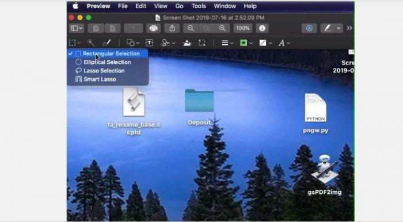Click the Print toolbar icon
Viewport: 403px width, 222px height.
pyautogui.click(x=154, y=28)
